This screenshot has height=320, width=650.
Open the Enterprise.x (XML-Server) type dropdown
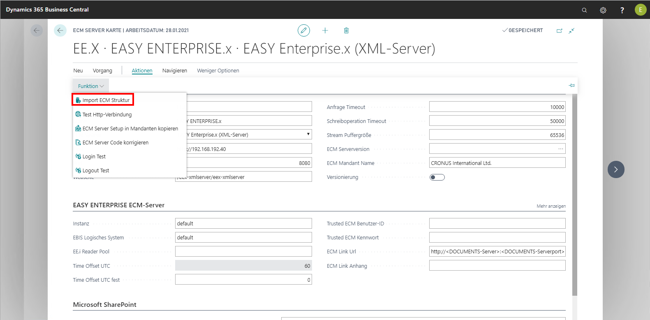(x=308, y=134)
